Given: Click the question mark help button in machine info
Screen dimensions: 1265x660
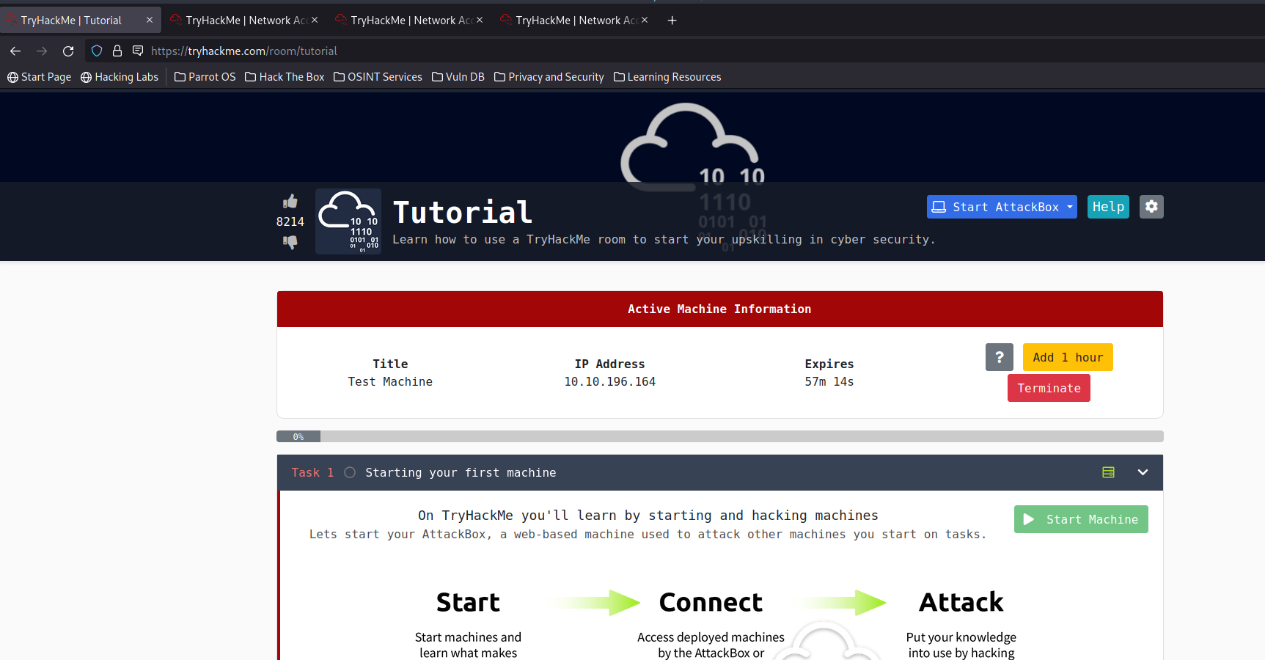Looking at the screenshot, I should [1000, 357].
